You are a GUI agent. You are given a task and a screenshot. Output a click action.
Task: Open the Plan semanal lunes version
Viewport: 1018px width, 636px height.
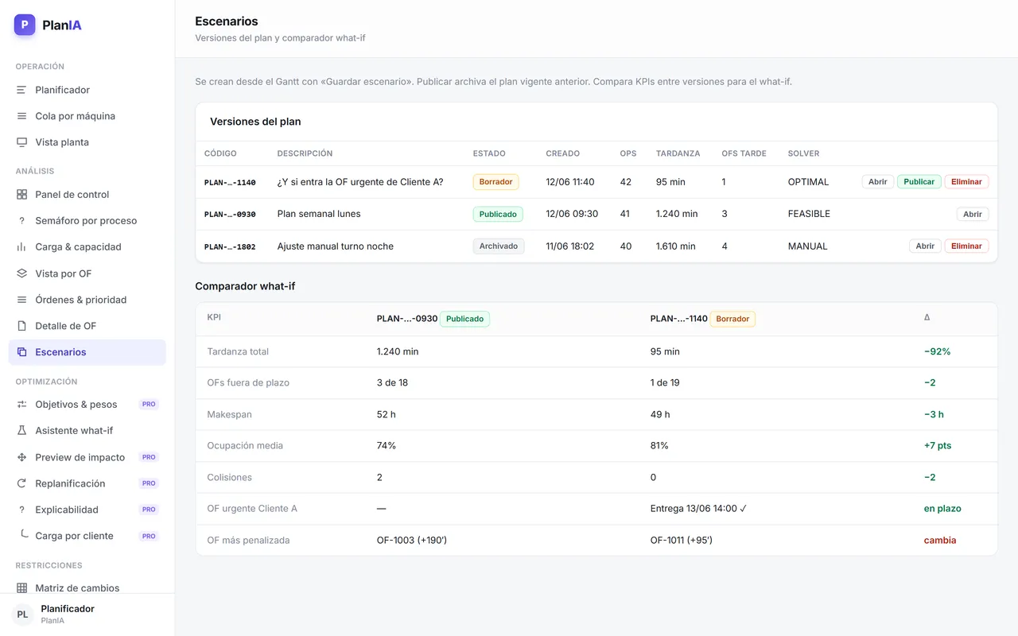[973, 214]
